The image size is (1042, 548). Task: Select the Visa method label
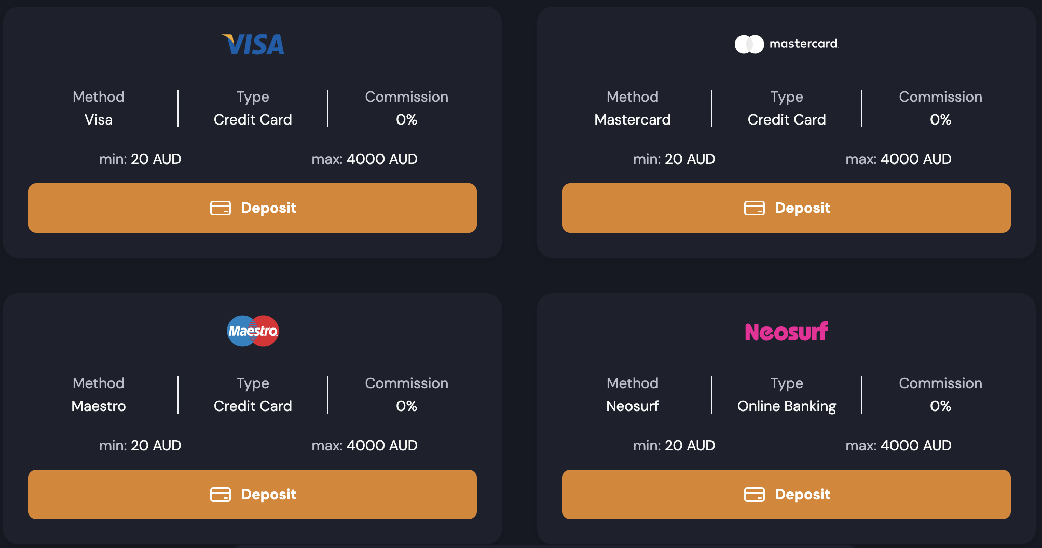pyautogui.click(x=99, y=120)
